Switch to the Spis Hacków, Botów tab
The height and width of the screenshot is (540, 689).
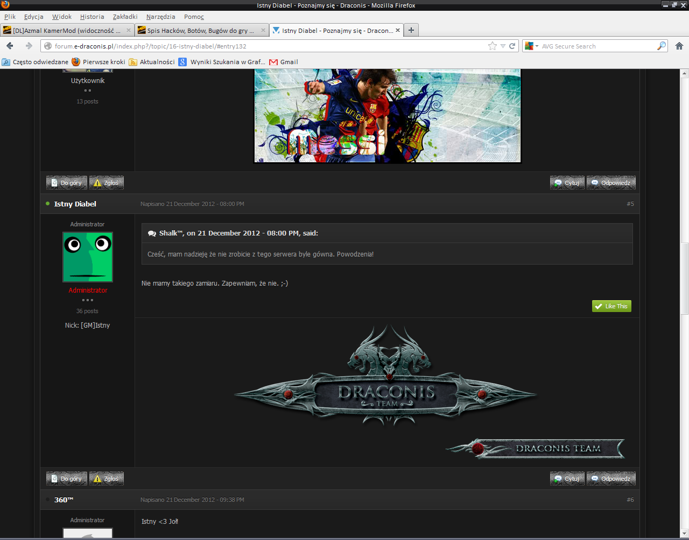202,30
